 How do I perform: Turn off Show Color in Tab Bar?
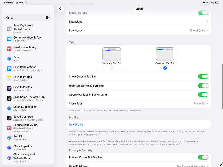click(203, 76)
